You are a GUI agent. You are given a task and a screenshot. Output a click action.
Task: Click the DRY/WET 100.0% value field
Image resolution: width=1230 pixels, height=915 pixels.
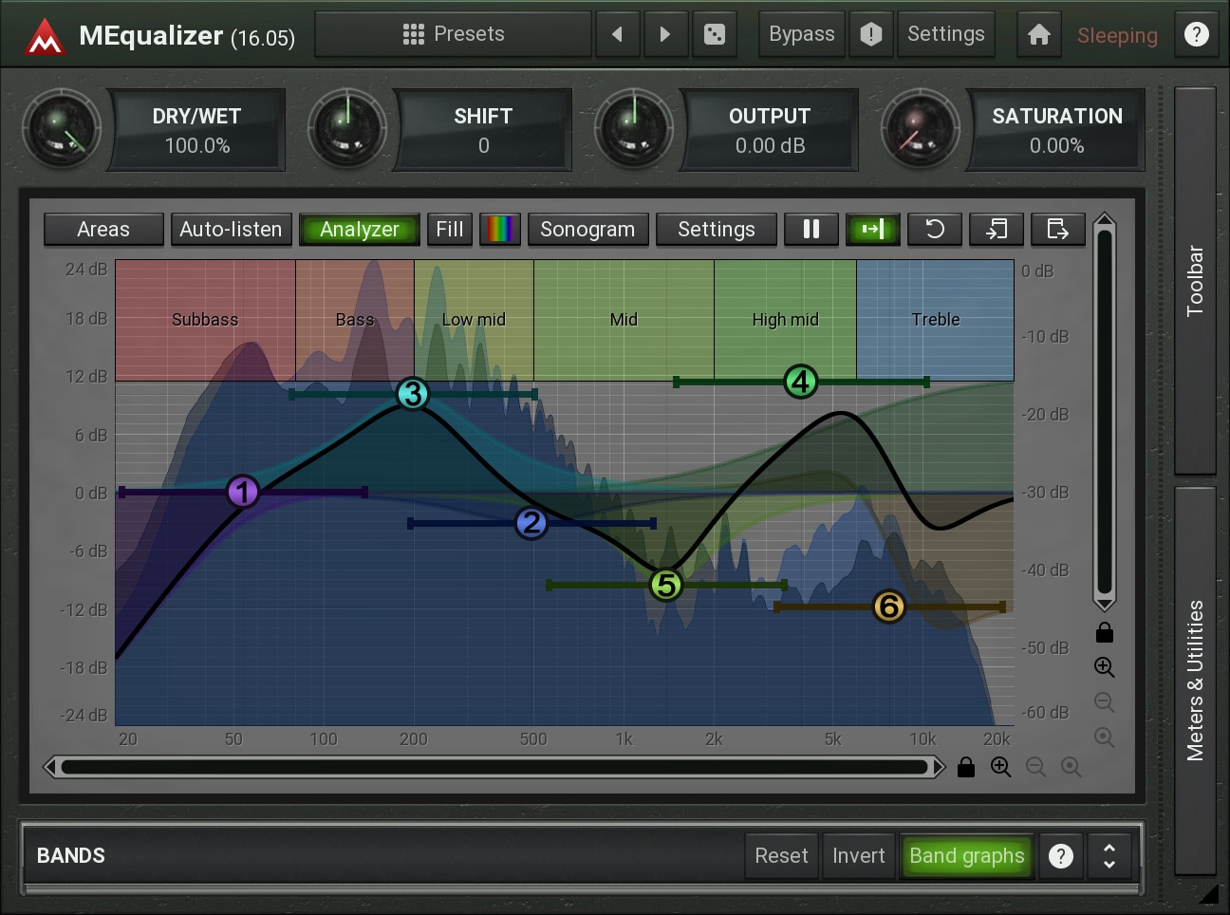click(197, 130)
